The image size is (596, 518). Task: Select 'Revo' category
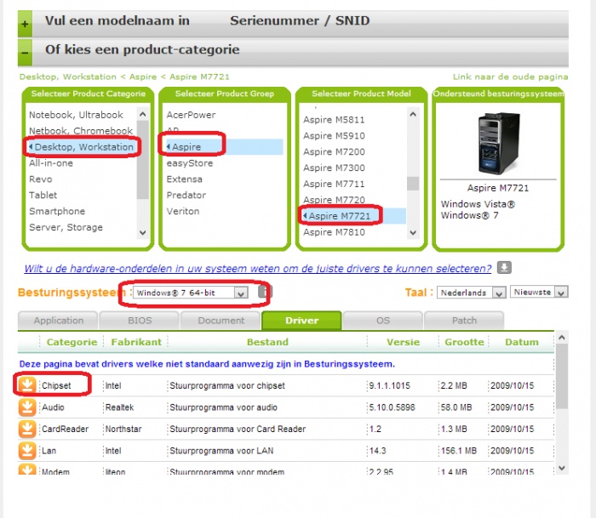pyautogui.click(x=41, y=179)
